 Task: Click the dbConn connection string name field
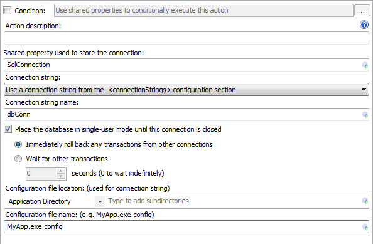point(183,115)
